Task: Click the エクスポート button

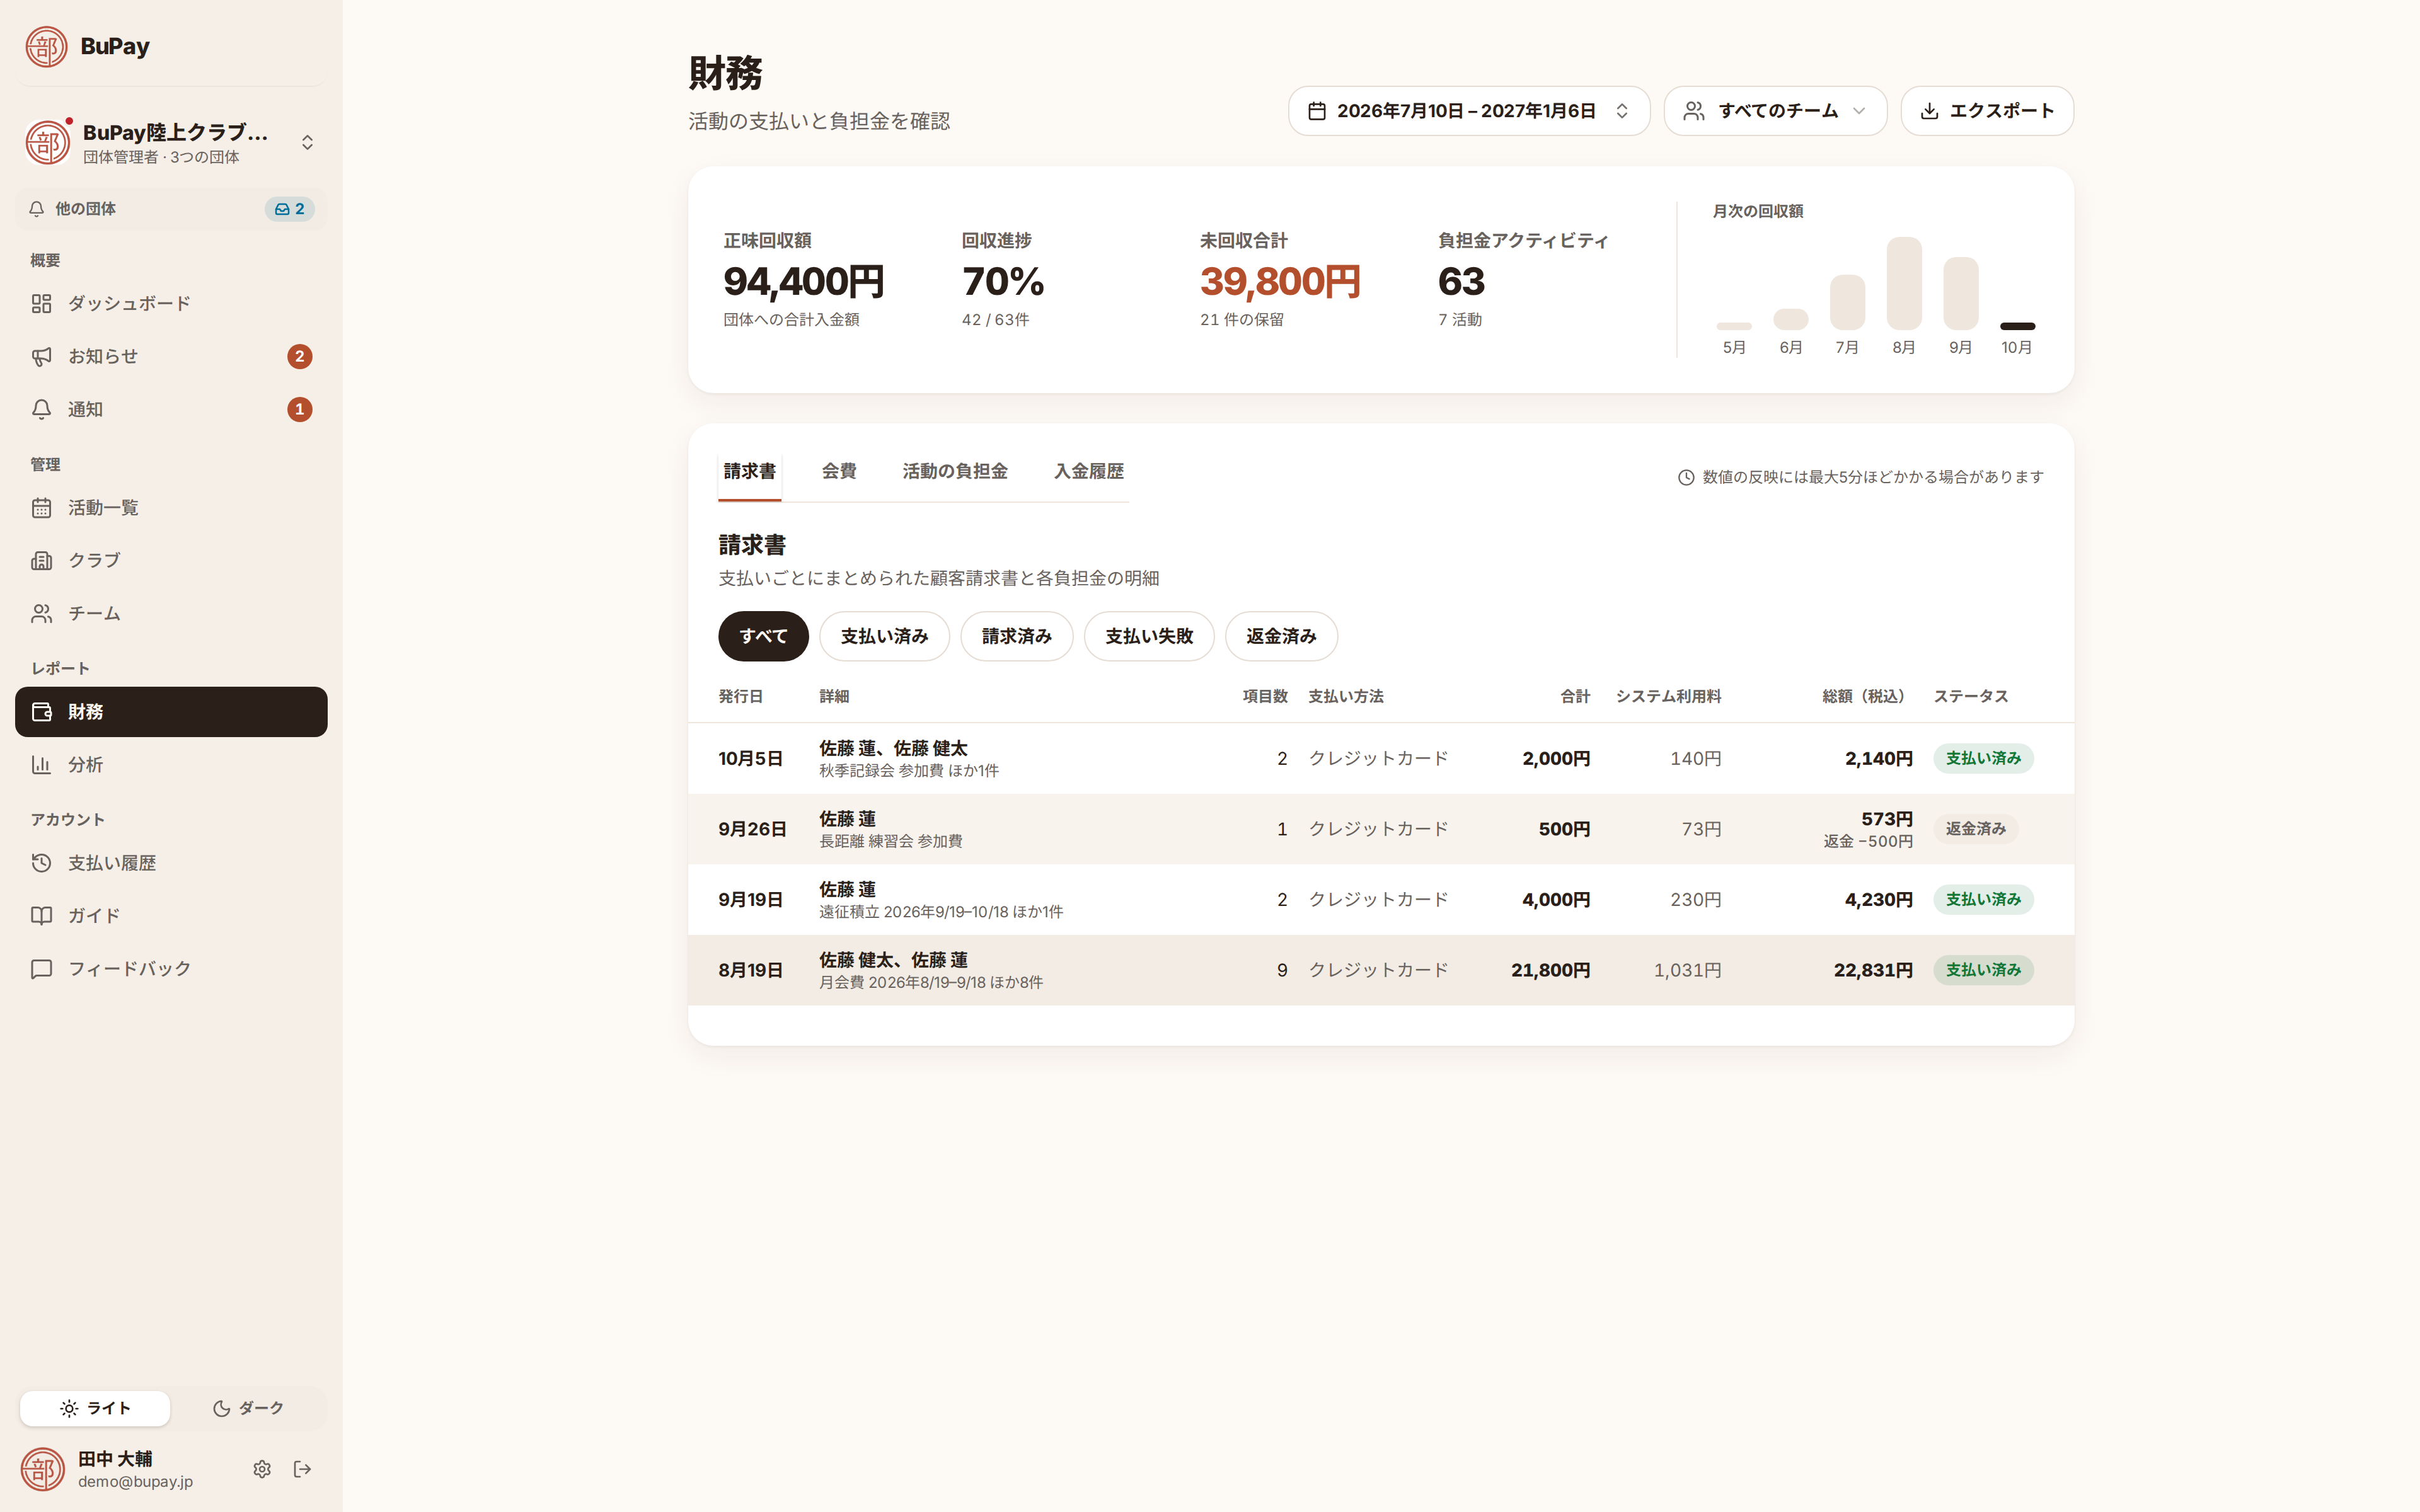Action: click(x=1987, y=111)
